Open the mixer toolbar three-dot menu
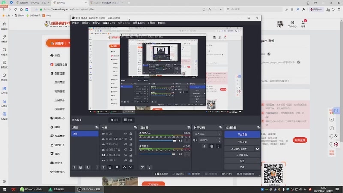This screenshot has height=193, width=343. coord(149,167)
